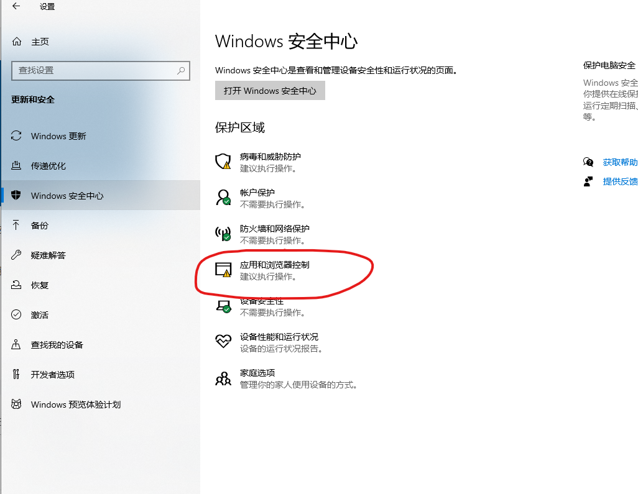Open 帐户保护 protection area
The height and width of the screenshot is (494, 638).
click(261, 198)
